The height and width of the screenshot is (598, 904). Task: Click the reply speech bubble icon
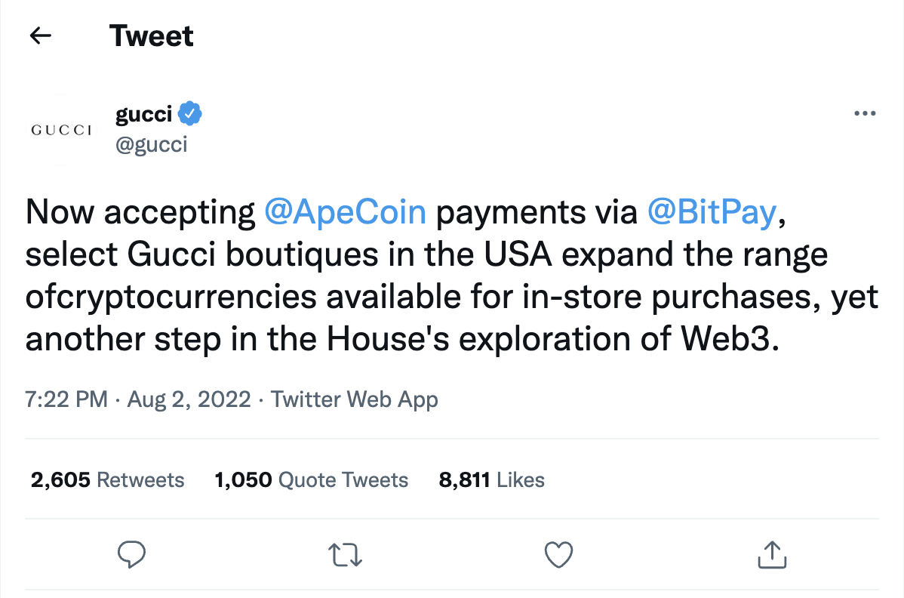point(131,555)
